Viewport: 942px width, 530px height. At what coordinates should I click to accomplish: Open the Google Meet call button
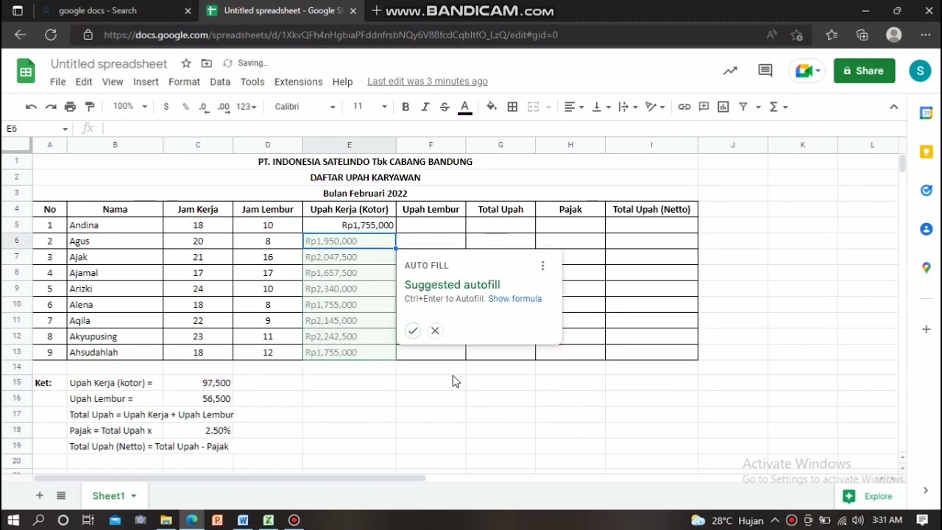[x=808, y=71]
